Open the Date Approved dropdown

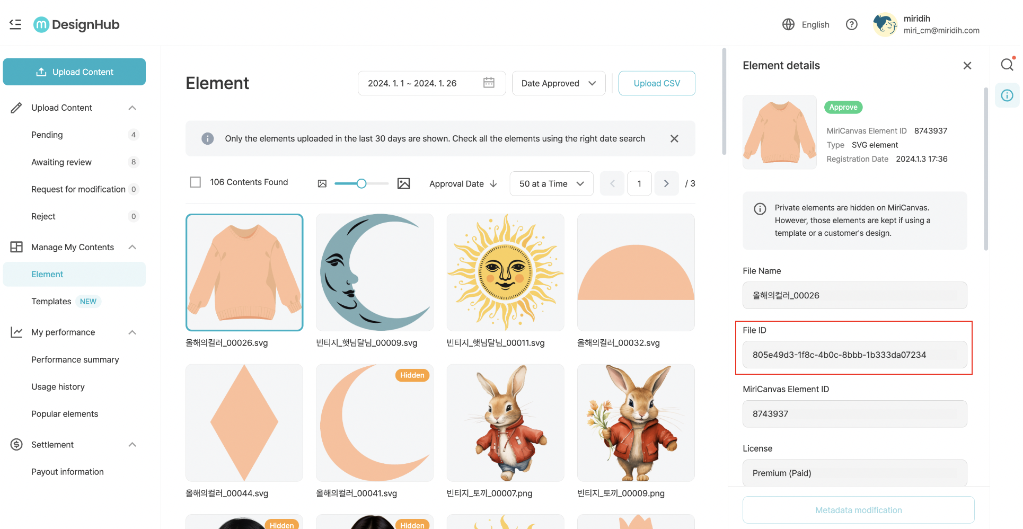click(x=558, y=83)
